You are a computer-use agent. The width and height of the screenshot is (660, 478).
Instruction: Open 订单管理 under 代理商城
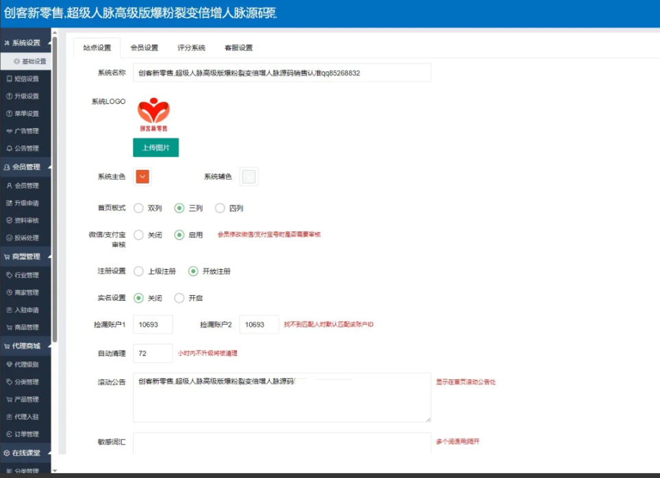26,433
